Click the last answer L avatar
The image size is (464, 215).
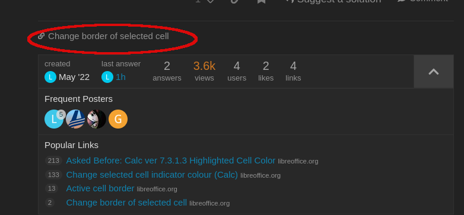[107, 77]
